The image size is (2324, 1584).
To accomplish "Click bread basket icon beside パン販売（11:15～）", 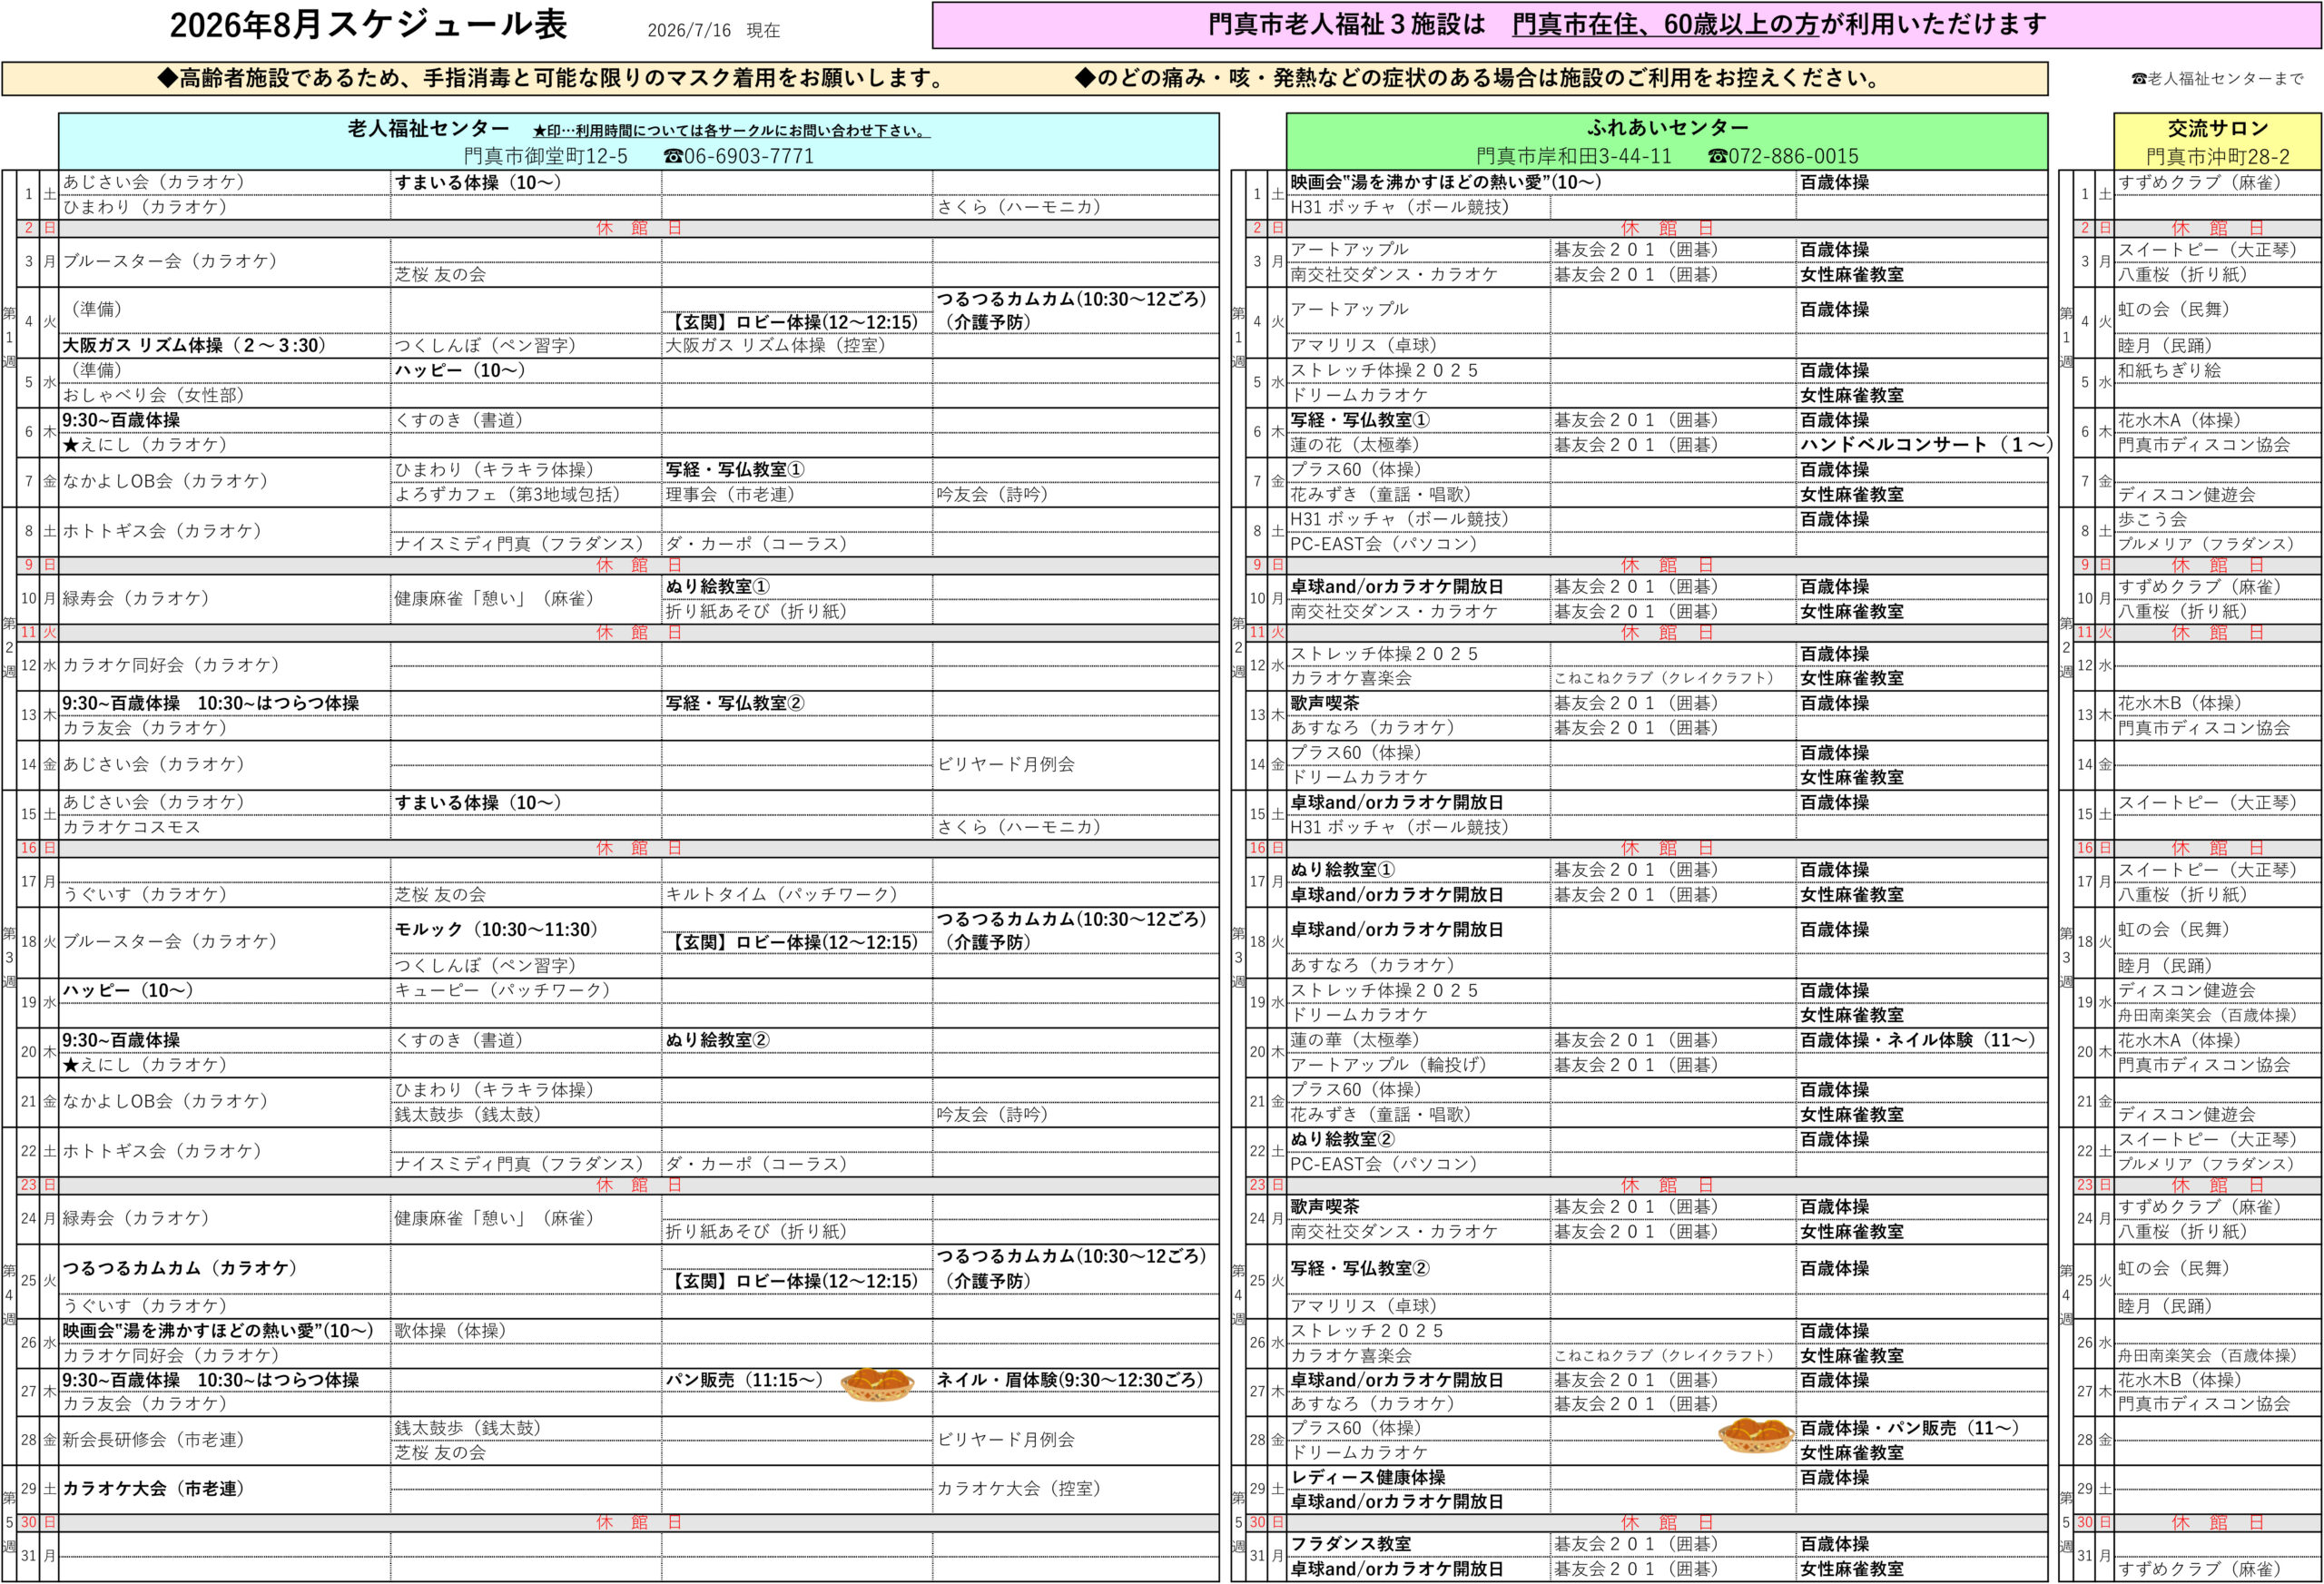I will click(x=877, y=1385).
